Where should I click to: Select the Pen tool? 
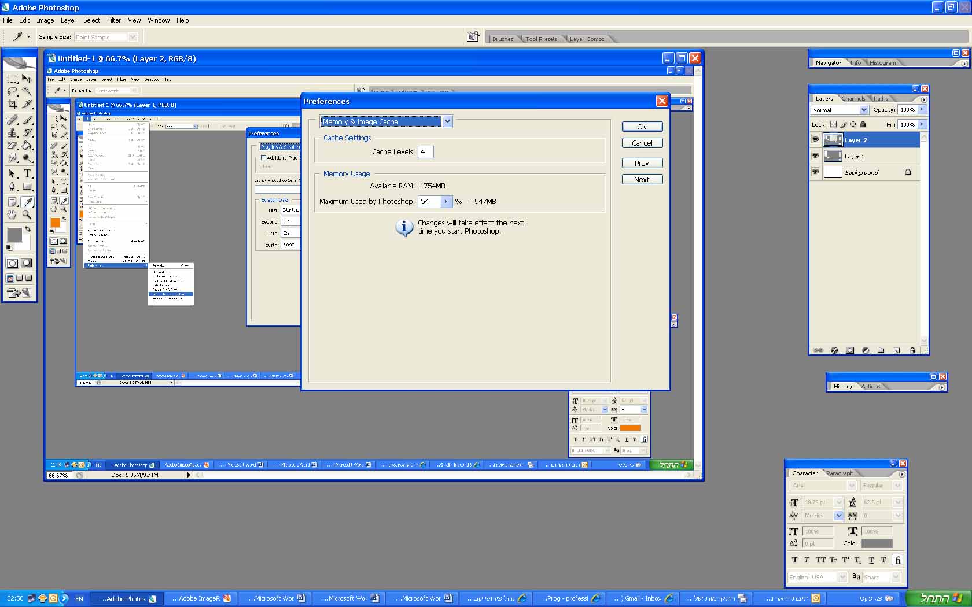pos(12,186)
